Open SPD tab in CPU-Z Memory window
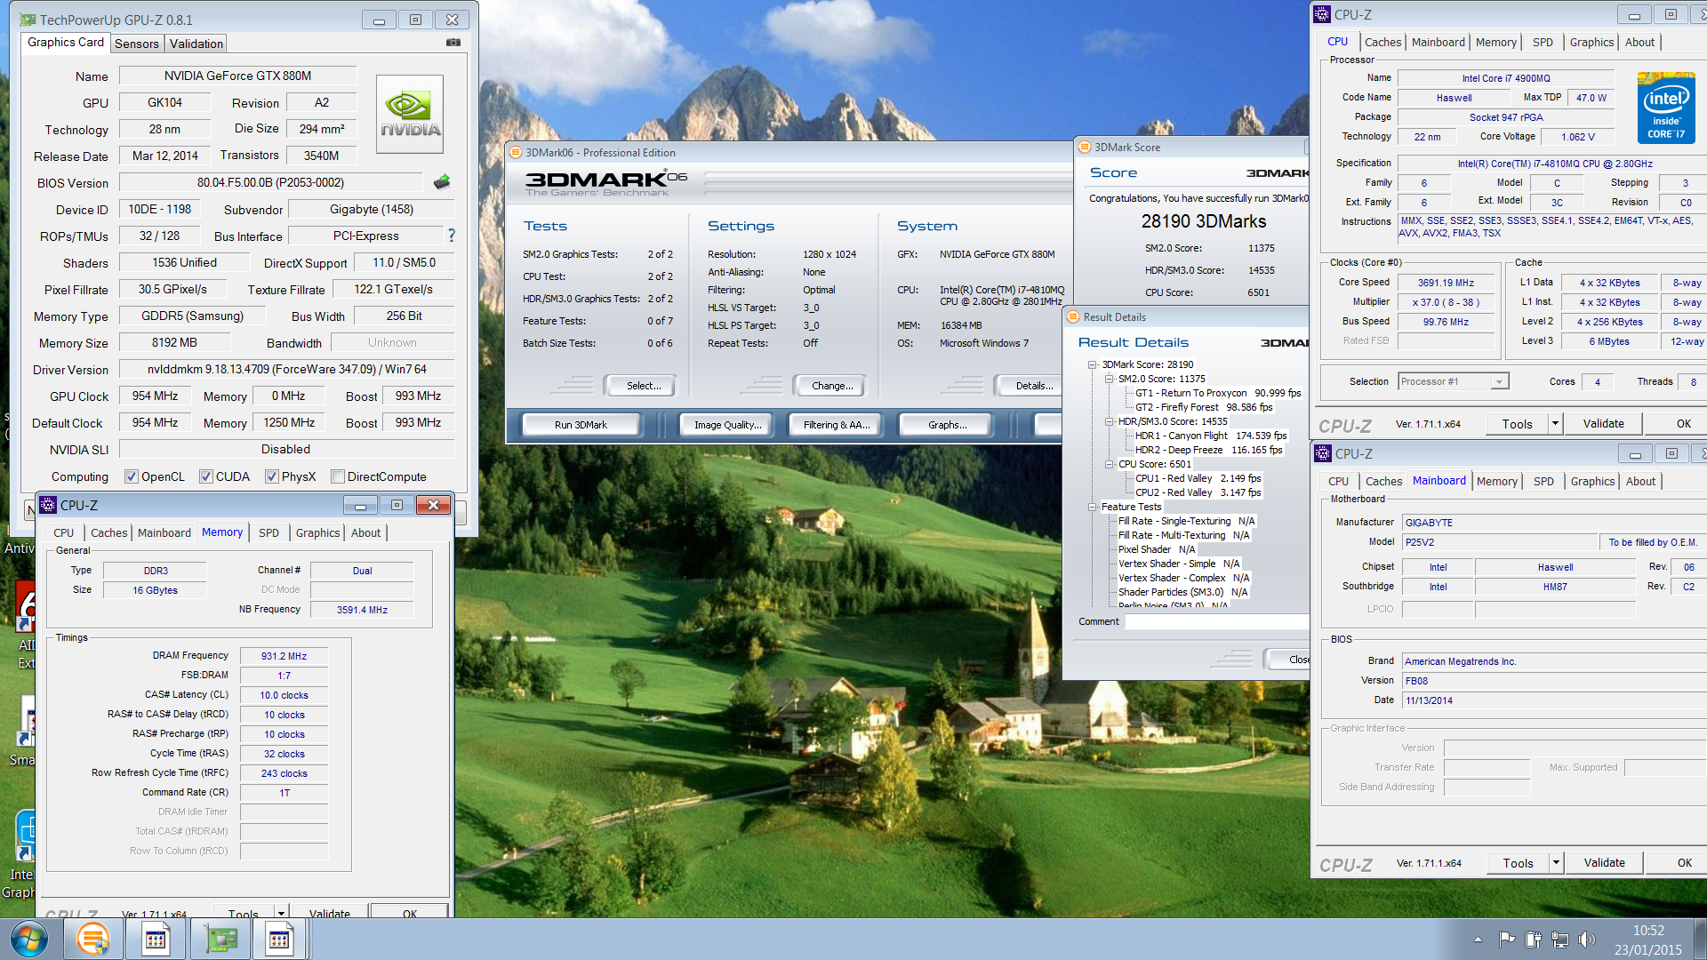The image size is (1707, 960). (x=269, y=532)
